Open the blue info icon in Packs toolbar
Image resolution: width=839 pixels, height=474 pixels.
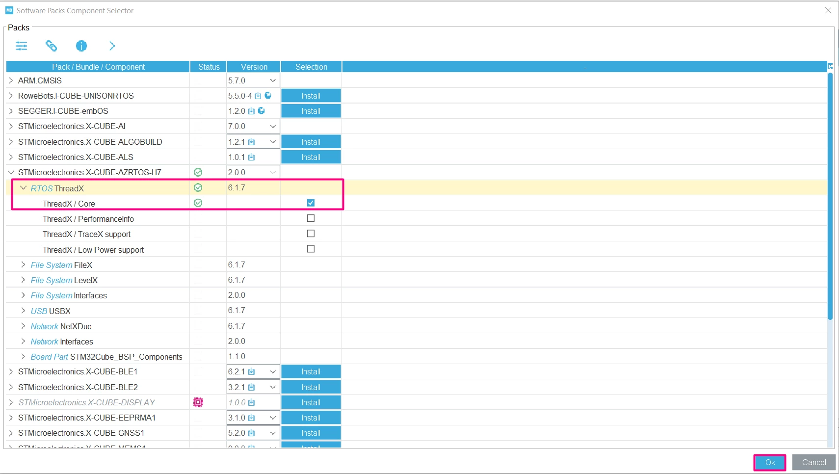point(81,46)
